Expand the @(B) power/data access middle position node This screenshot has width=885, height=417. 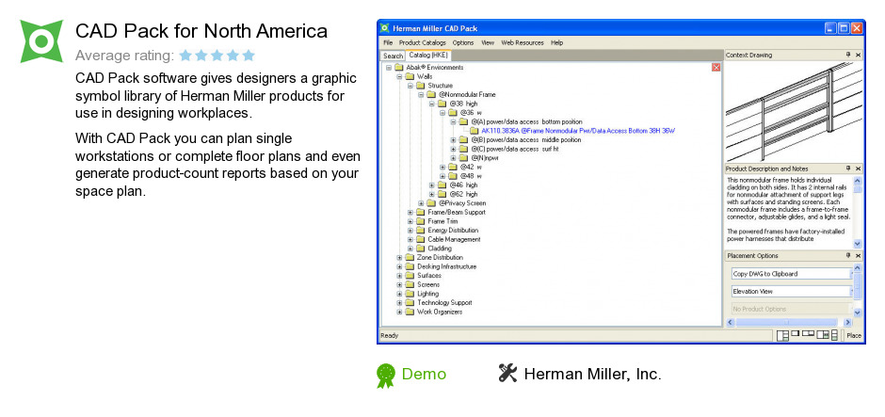tap(453, 140)
